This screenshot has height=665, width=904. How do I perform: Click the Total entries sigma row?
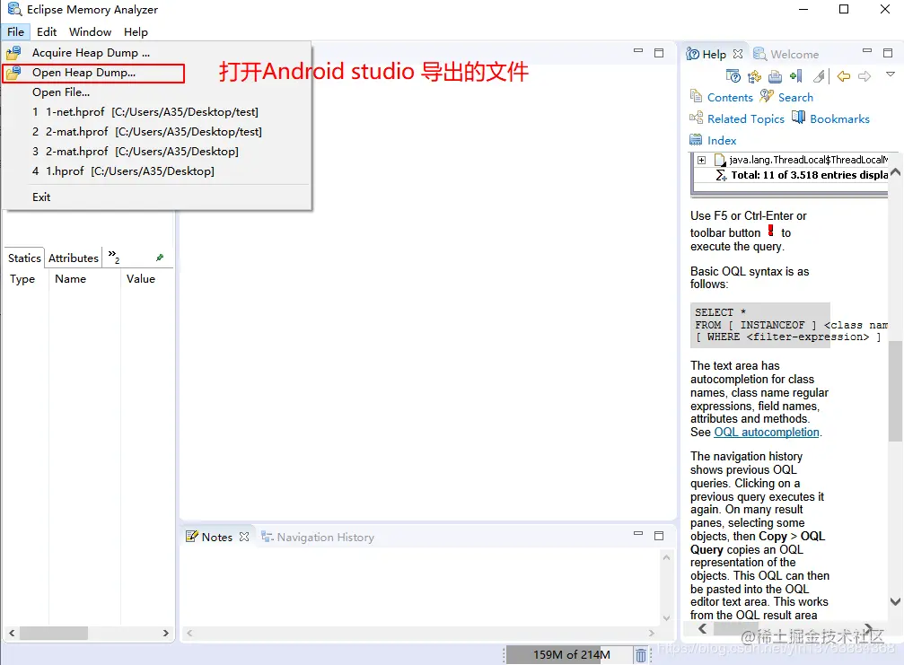[802, 175]
